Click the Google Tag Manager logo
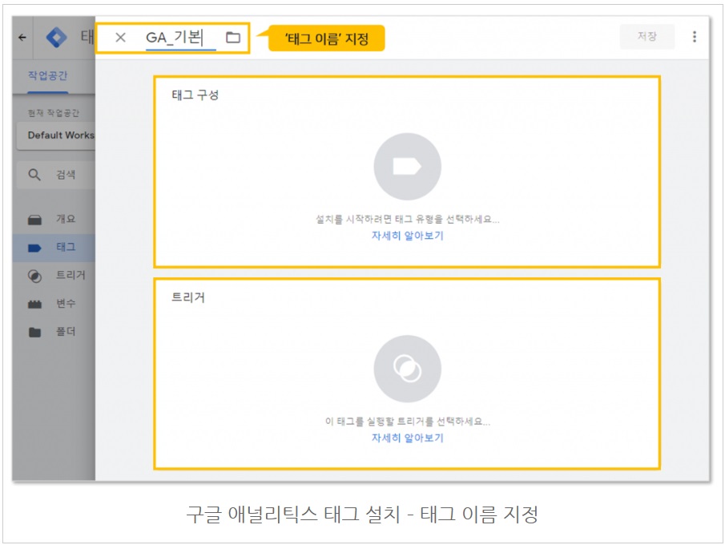Screen dimensions: 725x545 pyautogui.click(x=56, y=37)
